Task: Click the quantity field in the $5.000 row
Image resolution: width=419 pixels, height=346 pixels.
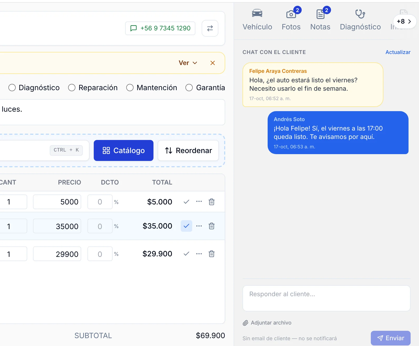Action: click(x=13, y=202)
